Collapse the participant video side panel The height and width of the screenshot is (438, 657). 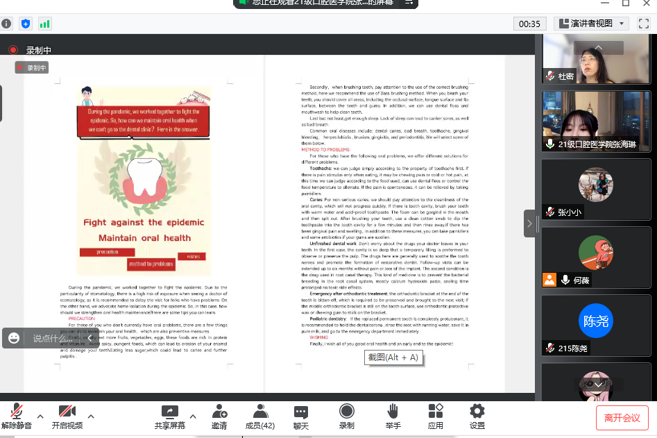(529, 224)
